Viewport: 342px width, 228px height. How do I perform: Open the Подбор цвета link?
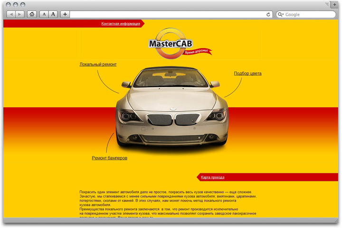[x=247, y=73]
